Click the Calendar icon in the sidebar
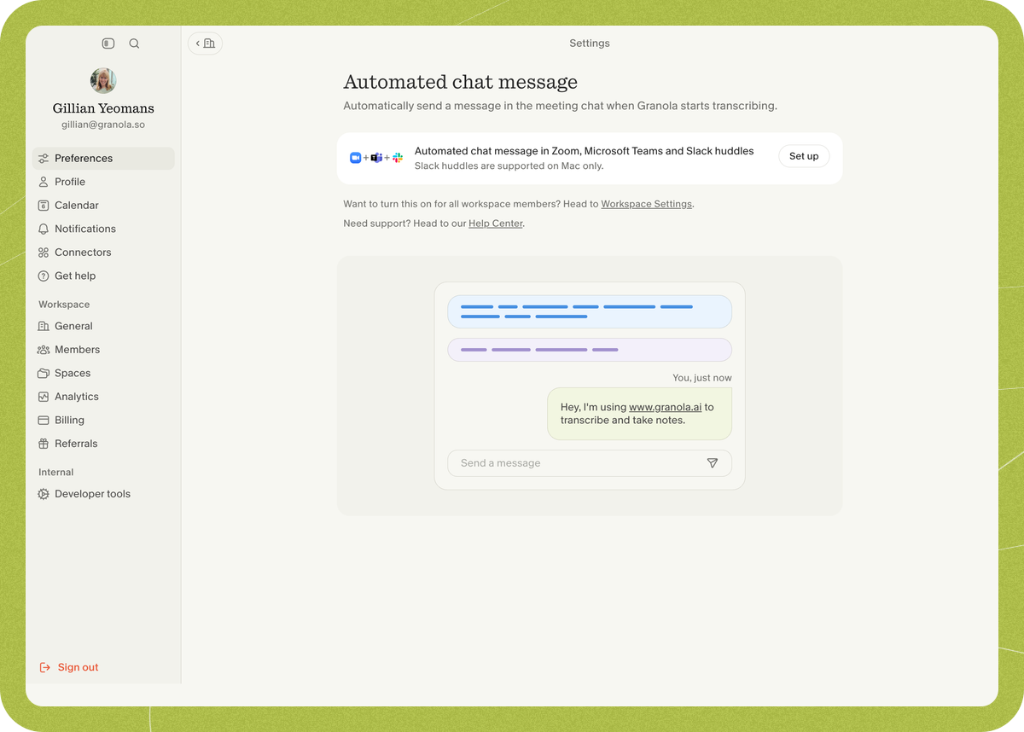This screenshot has height=732, width=1024. (44, 206)
